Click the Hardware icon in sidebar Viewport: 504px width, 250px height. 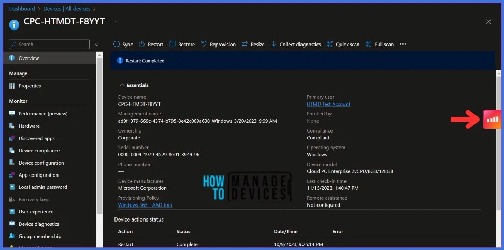pyautogui.click(x=12, y=126)
